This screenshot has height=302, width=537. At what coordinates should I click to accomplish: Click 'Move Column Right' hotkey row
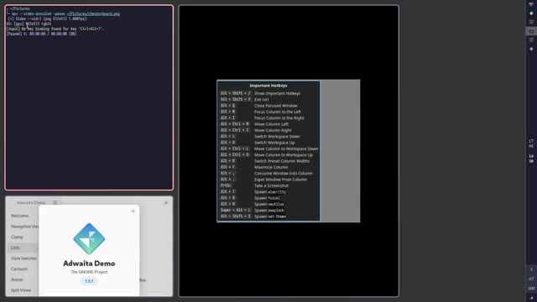pyautogui.click(x=268, y=130)
